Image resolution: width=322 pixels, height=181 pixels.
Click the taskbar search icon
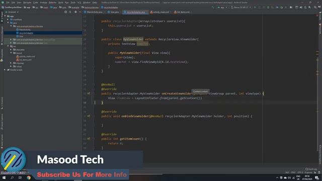pyautogui.click(x=12, y=177)
